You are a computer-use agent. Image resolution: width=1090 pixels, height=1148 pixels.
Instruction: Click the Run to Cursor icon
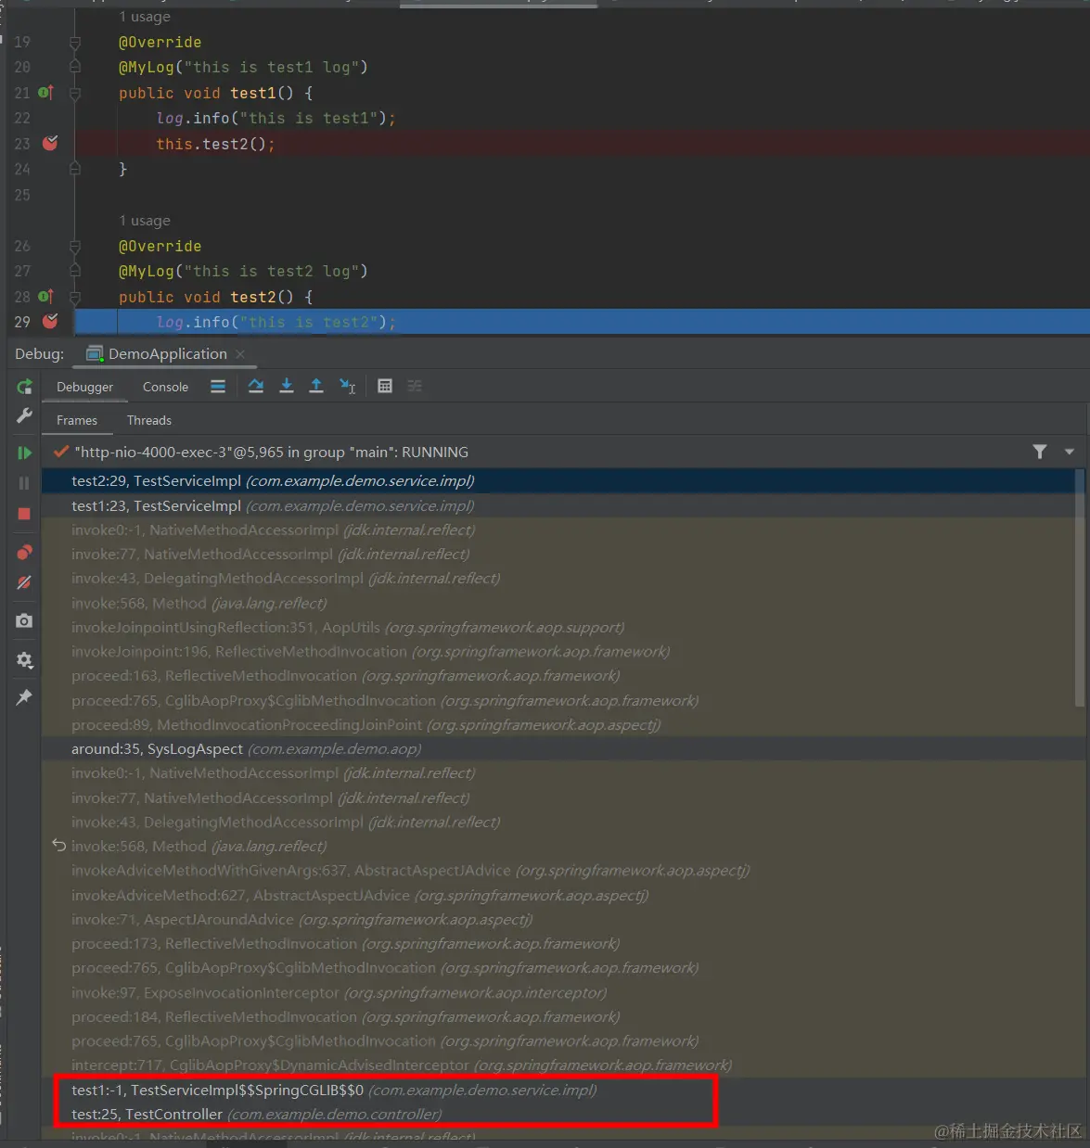click(x=348, y=386)
